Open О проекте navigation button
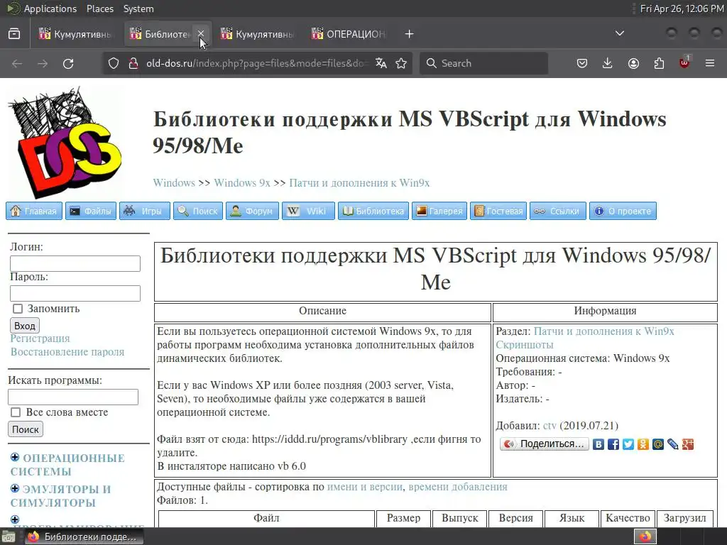 click(623, 211)
